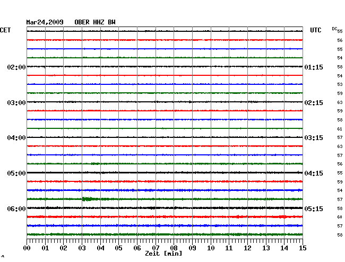
Task: Click minute tick label 08
Action: (174, 248)
